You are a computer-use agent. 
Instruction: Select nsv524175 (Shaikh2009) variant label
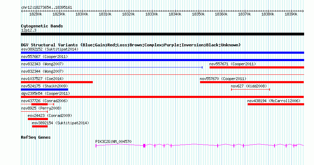[x=44, y=86]
